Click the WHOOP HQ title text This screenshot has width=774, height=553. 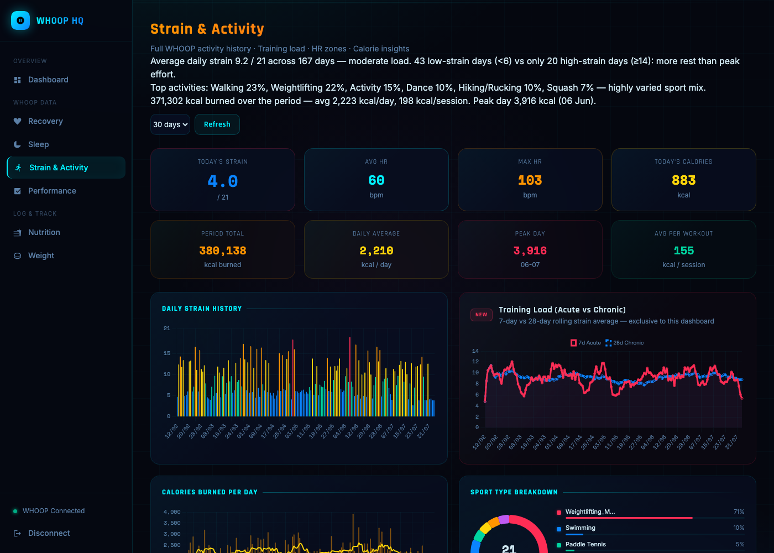pos(60,20)
